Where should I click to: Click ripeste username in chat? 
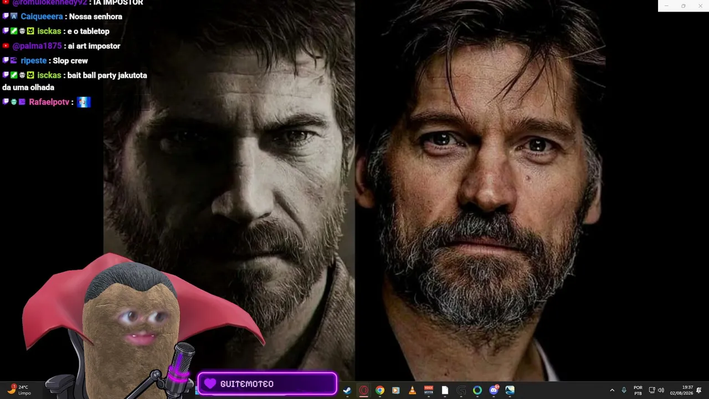34,60
